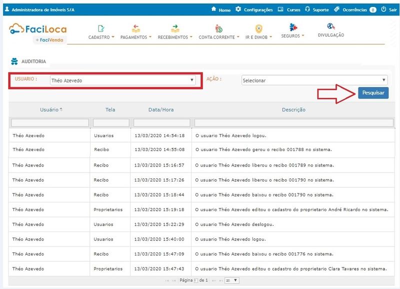Viewport: 400px width, 289px height.
Task: Go Home using the house icon
Action: (x=214, y=9)
